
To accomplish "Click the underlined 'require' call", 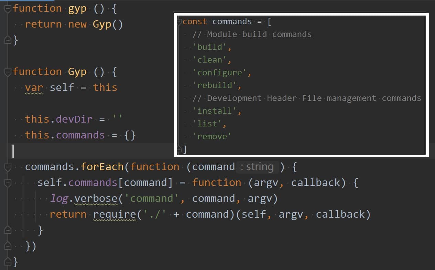I will 115,215.
